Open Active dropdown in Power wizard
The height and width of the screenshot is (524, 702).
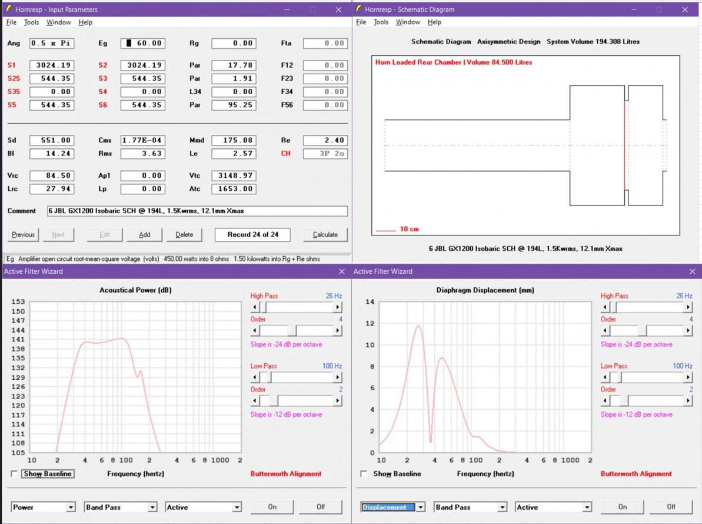click(x=237, y=507)
